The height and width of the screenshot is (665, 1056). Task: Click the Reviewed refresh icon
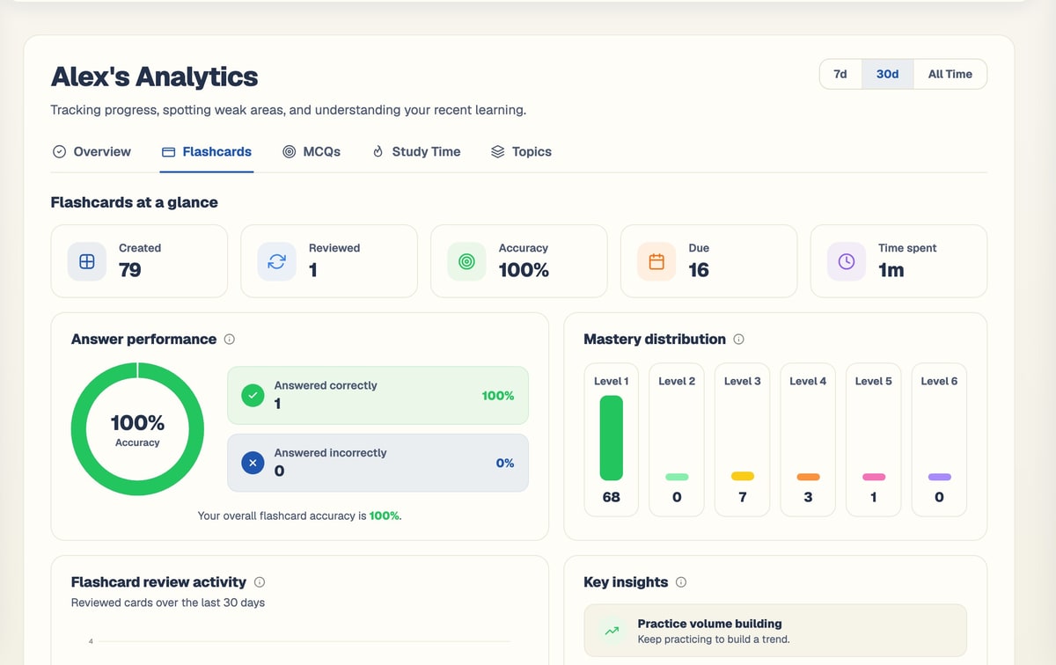click(x=277, y=261)
